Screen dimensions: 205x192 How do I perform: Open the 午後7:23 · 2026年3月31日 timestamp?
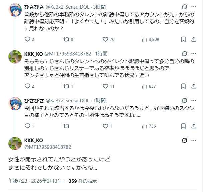37,181
